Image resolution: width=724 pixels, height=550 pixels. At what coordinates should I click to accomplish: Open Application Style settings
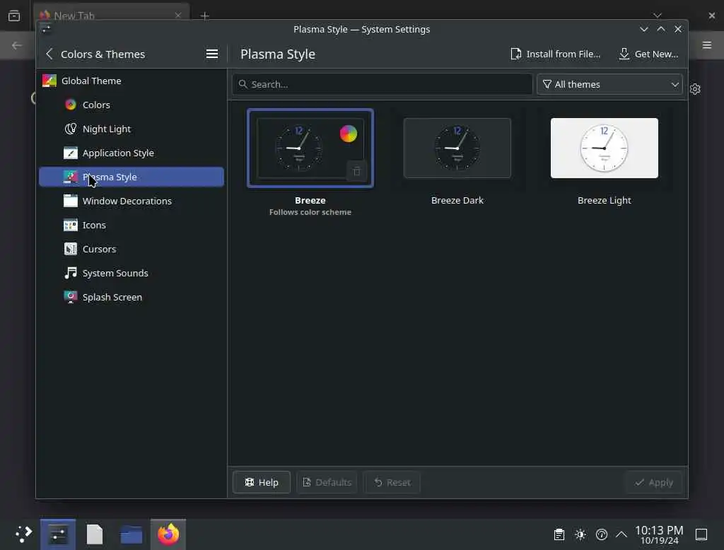click(x=131, y=153)
